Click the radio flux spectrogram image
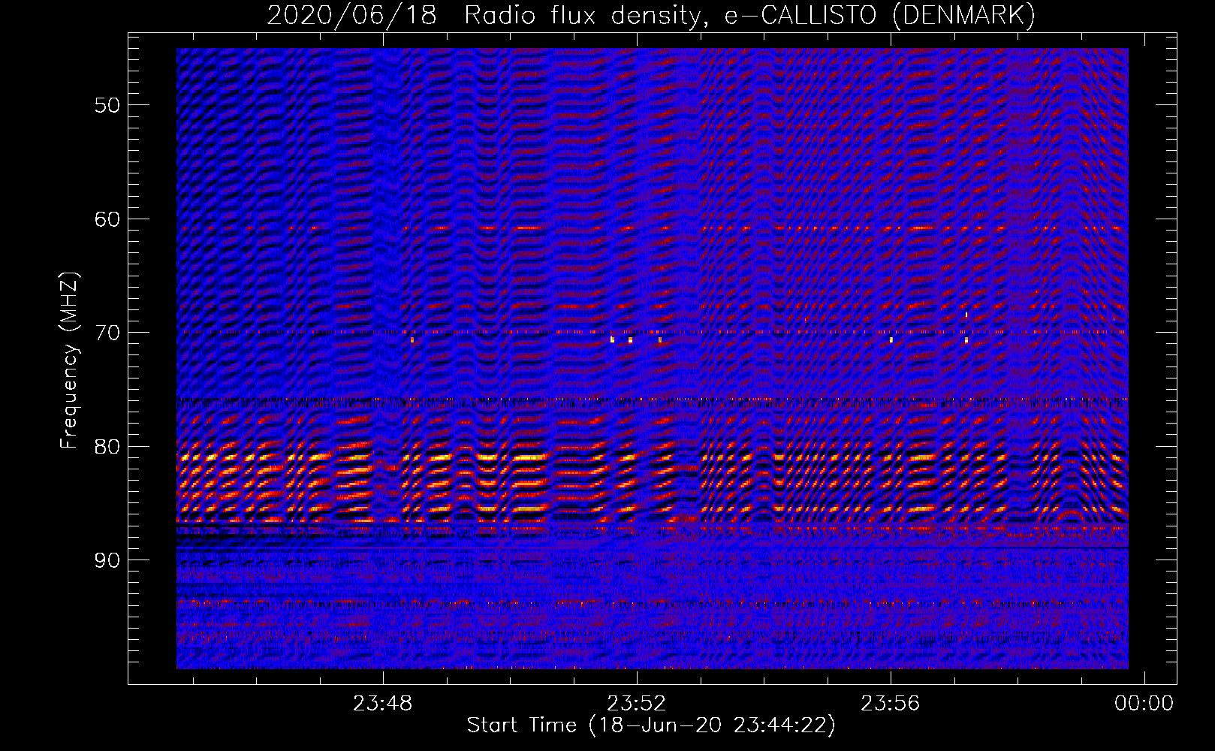The width and height of the screenshot is (1215, 751). pyautogui.click(x=653, y=358)
